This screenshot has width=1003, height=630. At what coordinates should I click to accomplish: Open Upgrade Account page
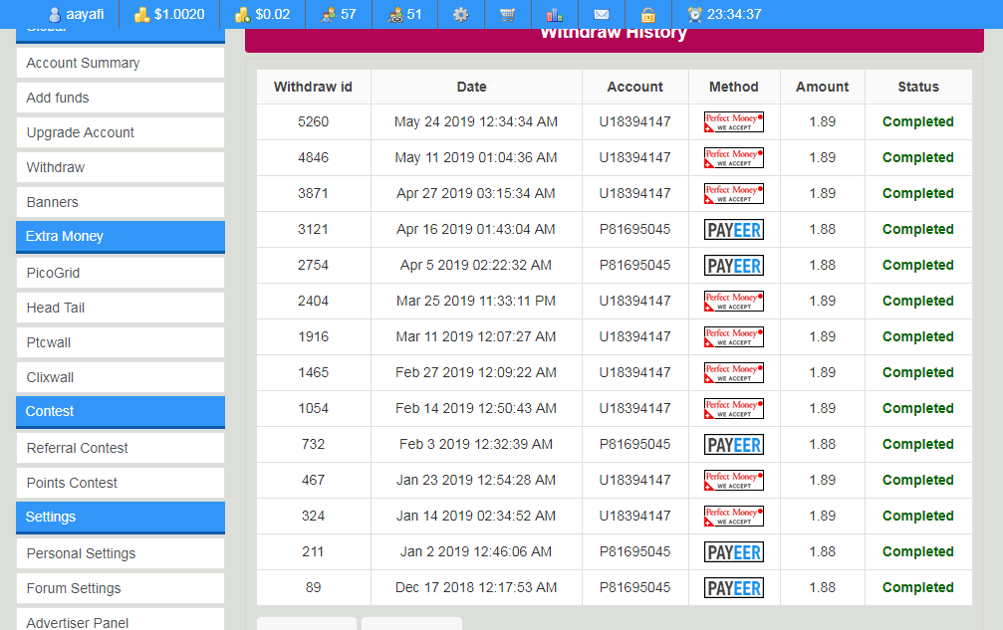pyautogui.click(x=121, y=132)
